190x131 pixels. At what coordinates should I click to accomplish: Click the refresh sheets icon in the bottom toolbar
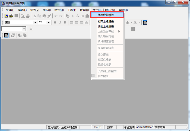[x=13, y=35]
